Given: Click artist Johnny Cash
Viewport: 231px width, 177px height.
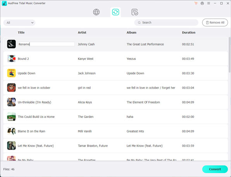Looking at the screenshot, I should 86,44.
